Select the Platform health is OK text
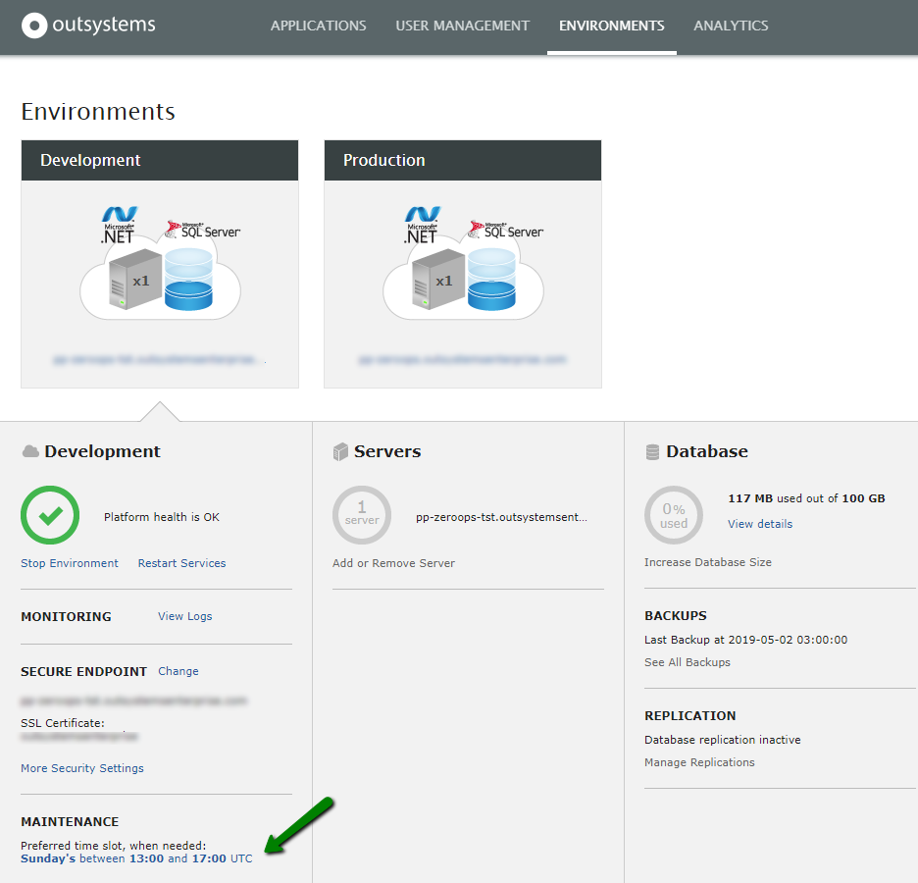918x883 pixels. [162, 517]
